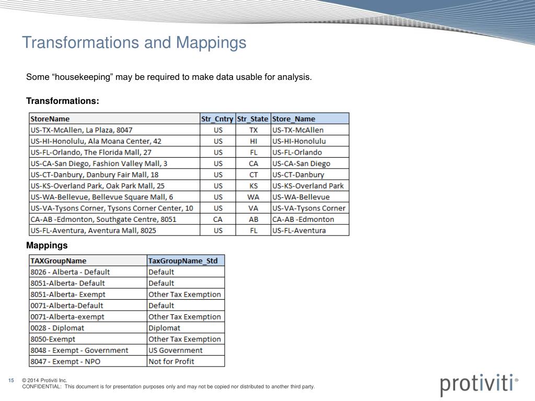535x401 pixels.
Task: Click cell 'US-FL-Aventura, Aventura Mall, 8025'
Action: pos(114,230)
